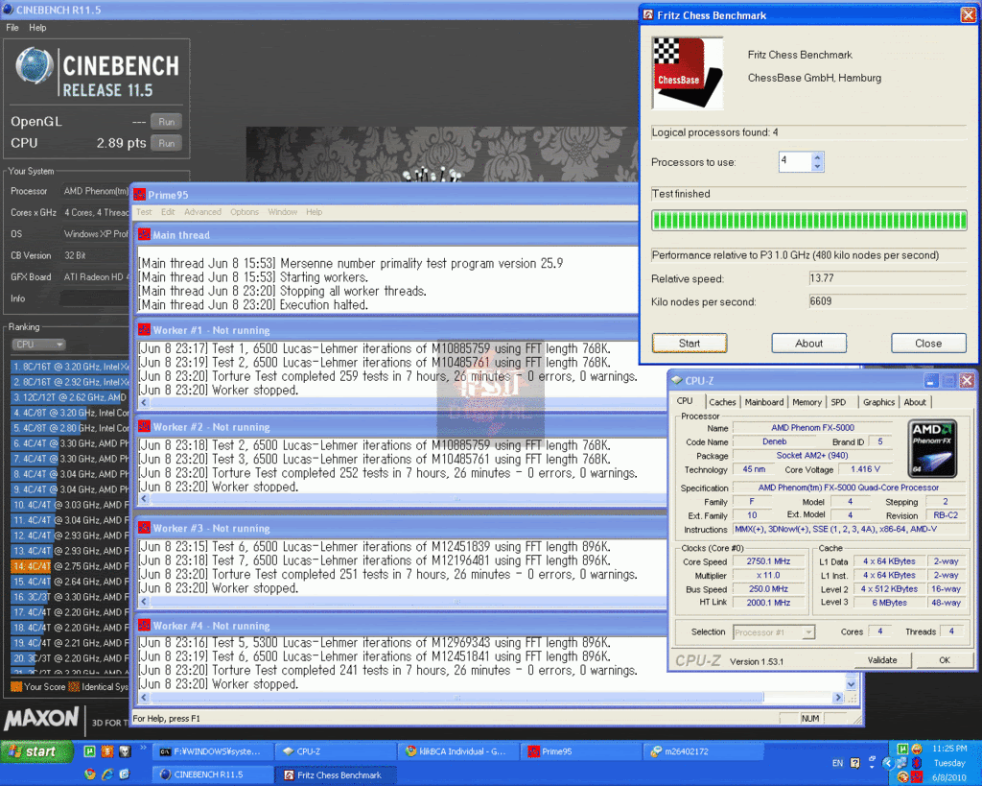Click the green quick launch icon beside Start
The width and height of the screenshot is (982, 786).
point(89,750)
